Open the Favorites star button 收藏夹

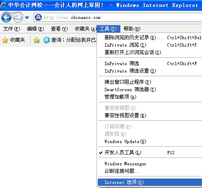pyautogui.click(x=14, y=40)
